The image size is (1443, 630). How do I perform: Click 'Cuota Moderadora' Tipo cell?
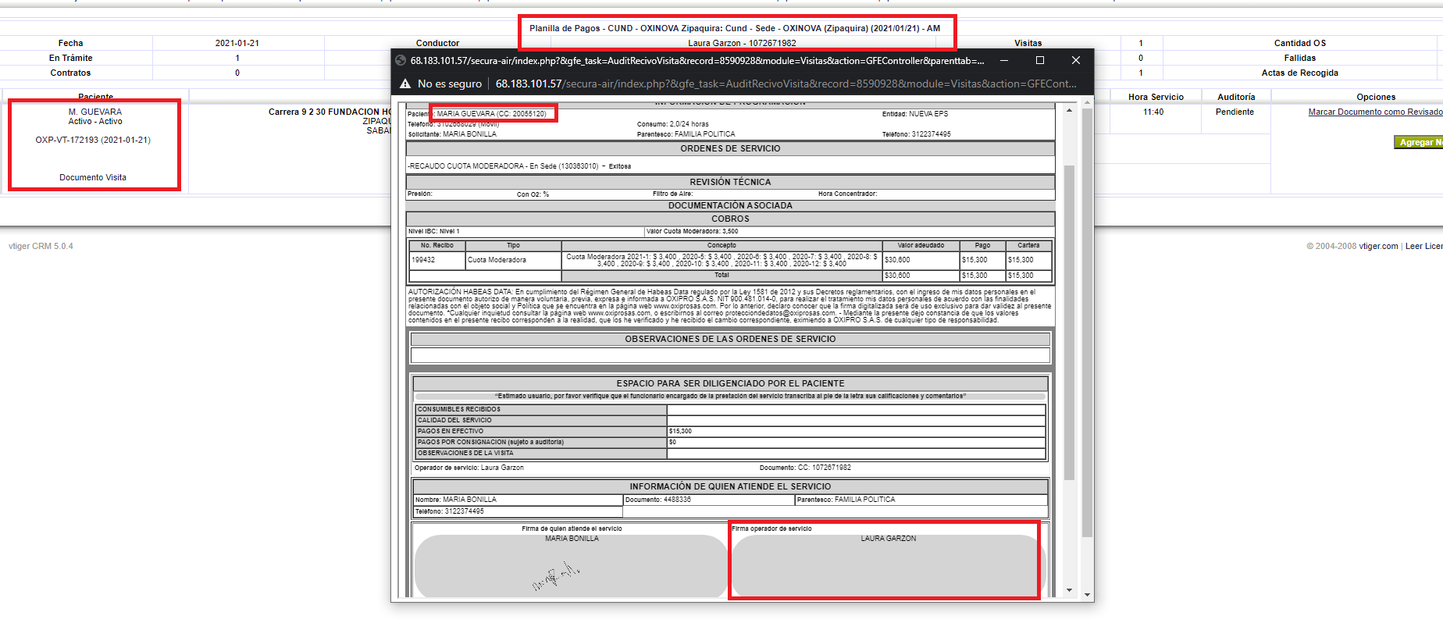tap(513, 260)
